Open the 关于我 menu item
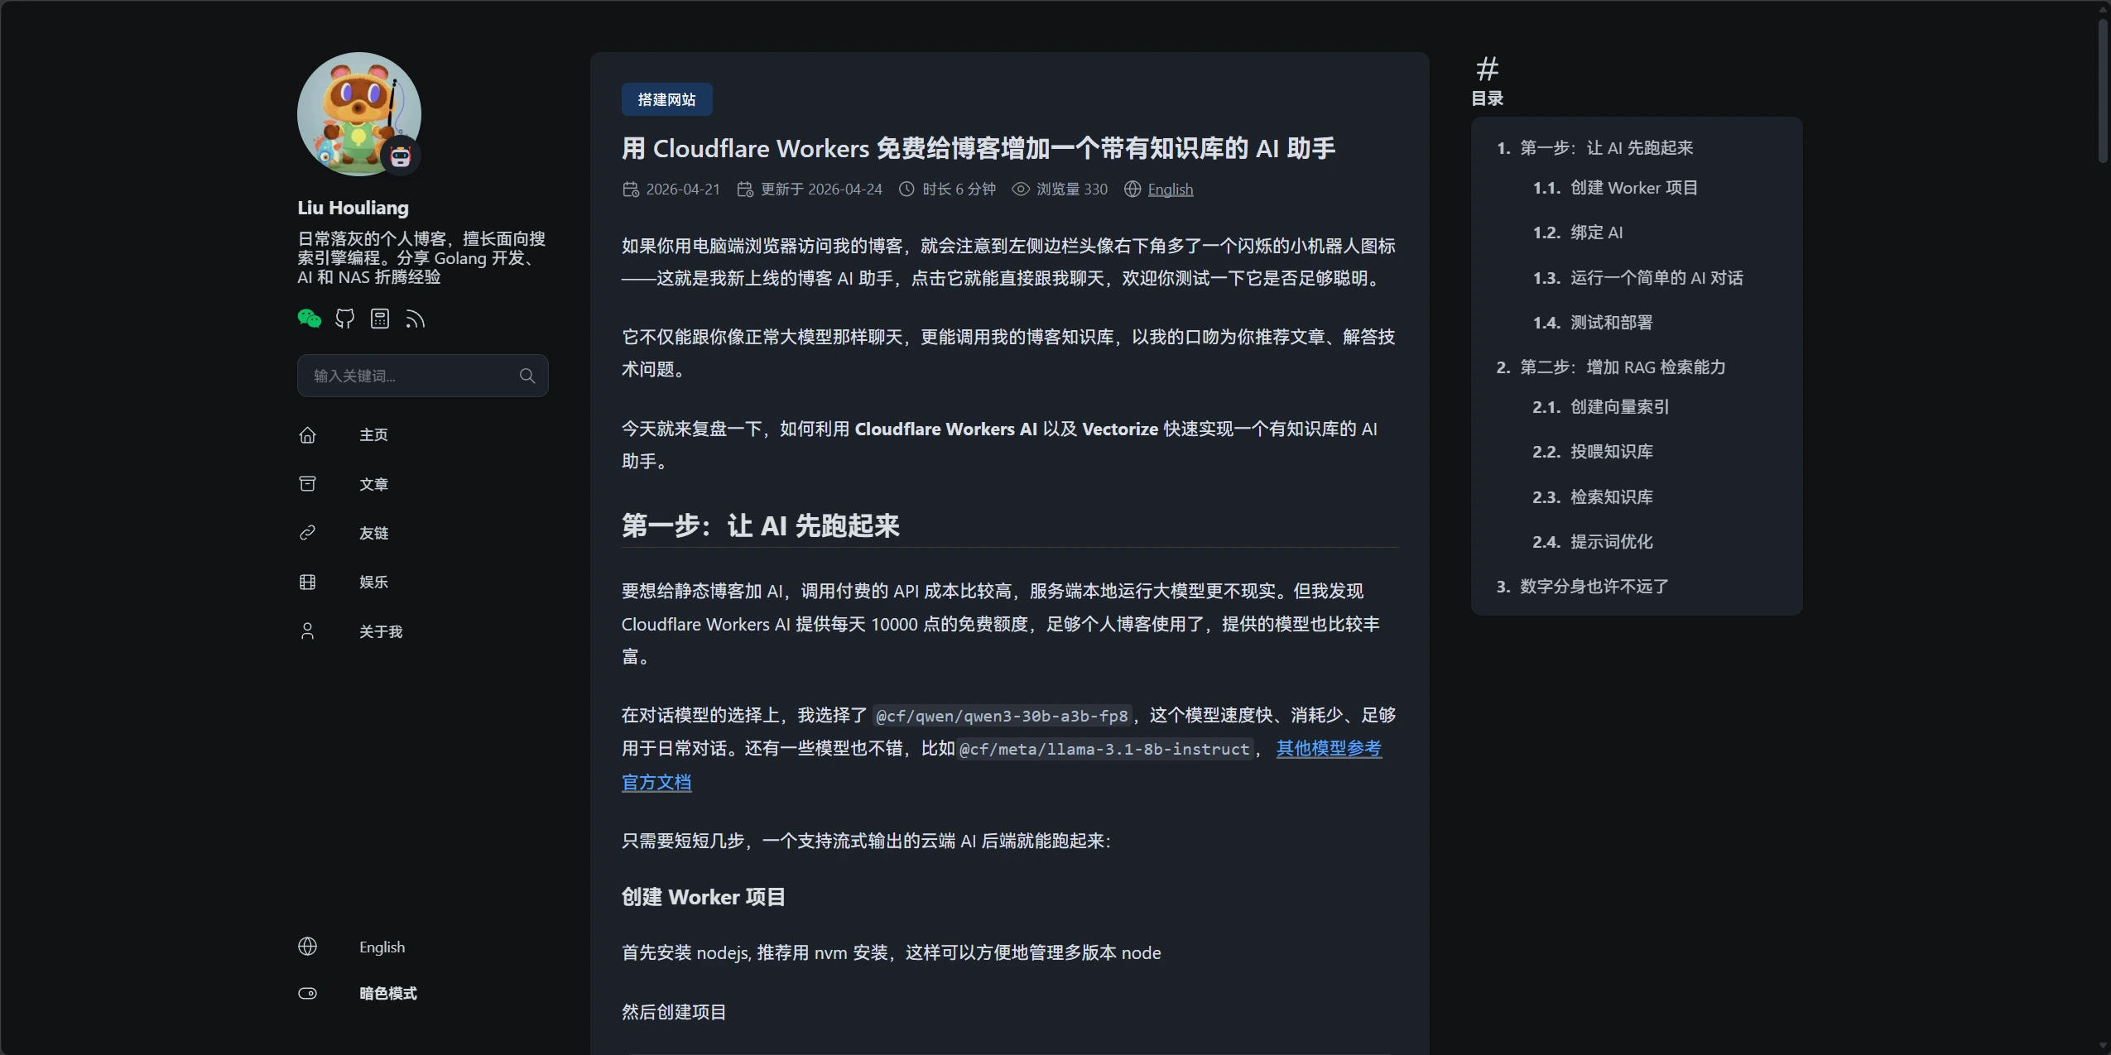 pos(381,631)
